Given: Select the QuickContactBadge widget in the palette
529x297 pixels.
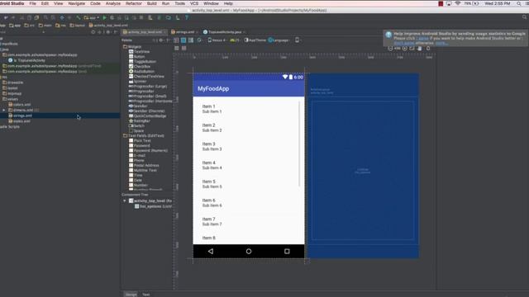Looking at the screenshot, I should (x=147, y=115).
